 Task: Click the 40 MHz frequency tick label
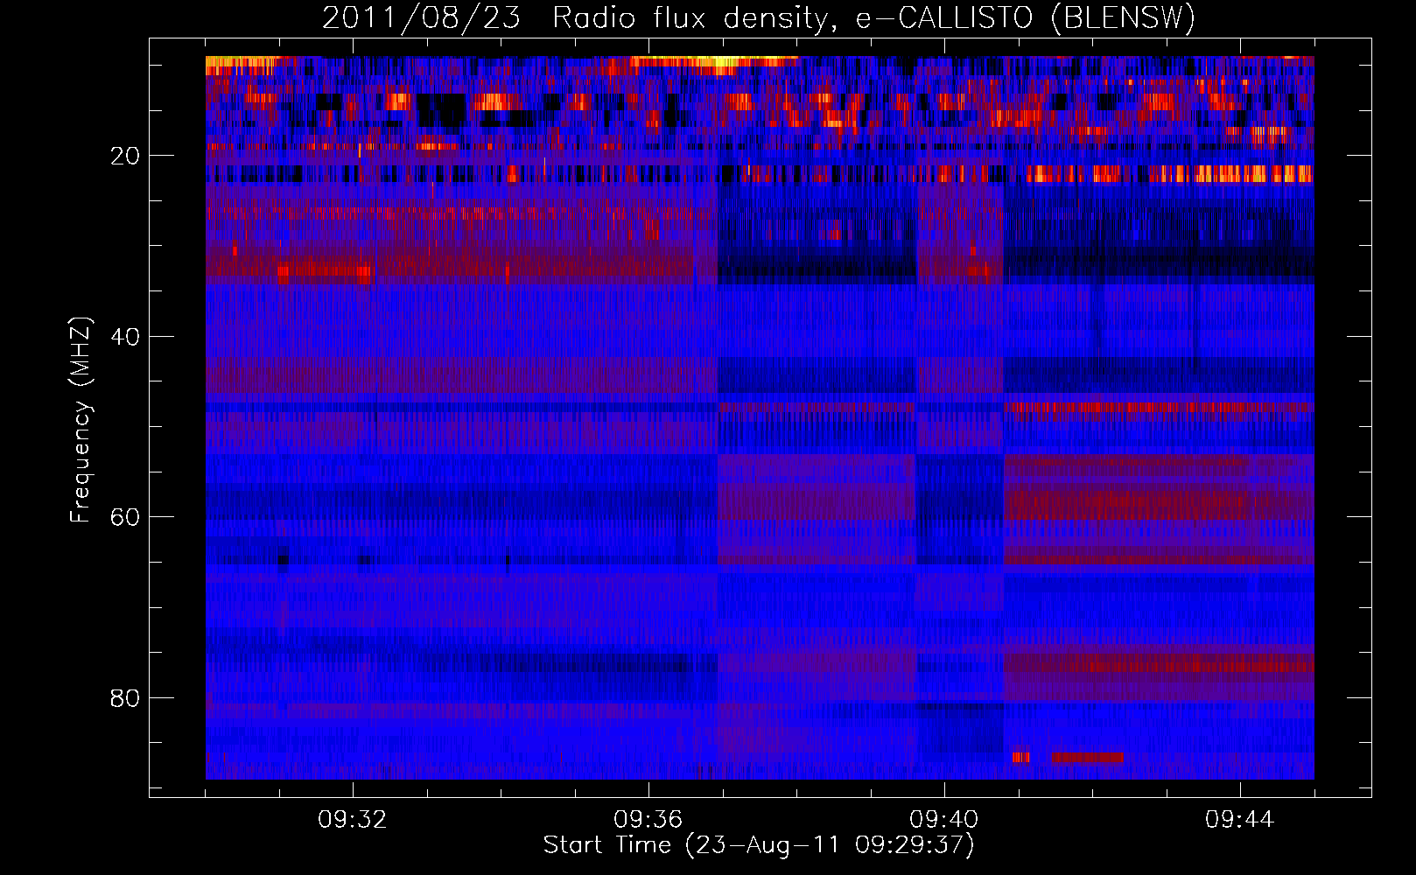(x=126, y=337)
